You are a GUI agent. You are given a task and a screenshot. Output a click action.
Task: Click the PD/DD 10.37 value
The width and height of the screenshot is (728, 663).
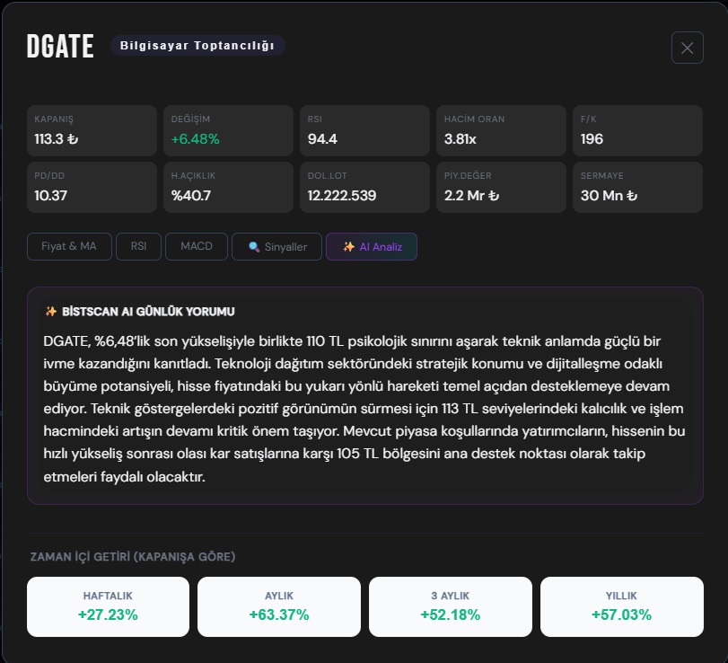[50, 196]
